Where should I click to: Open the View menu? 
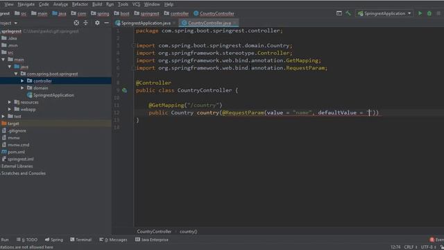pyautogui.click(x=9, y=4)
